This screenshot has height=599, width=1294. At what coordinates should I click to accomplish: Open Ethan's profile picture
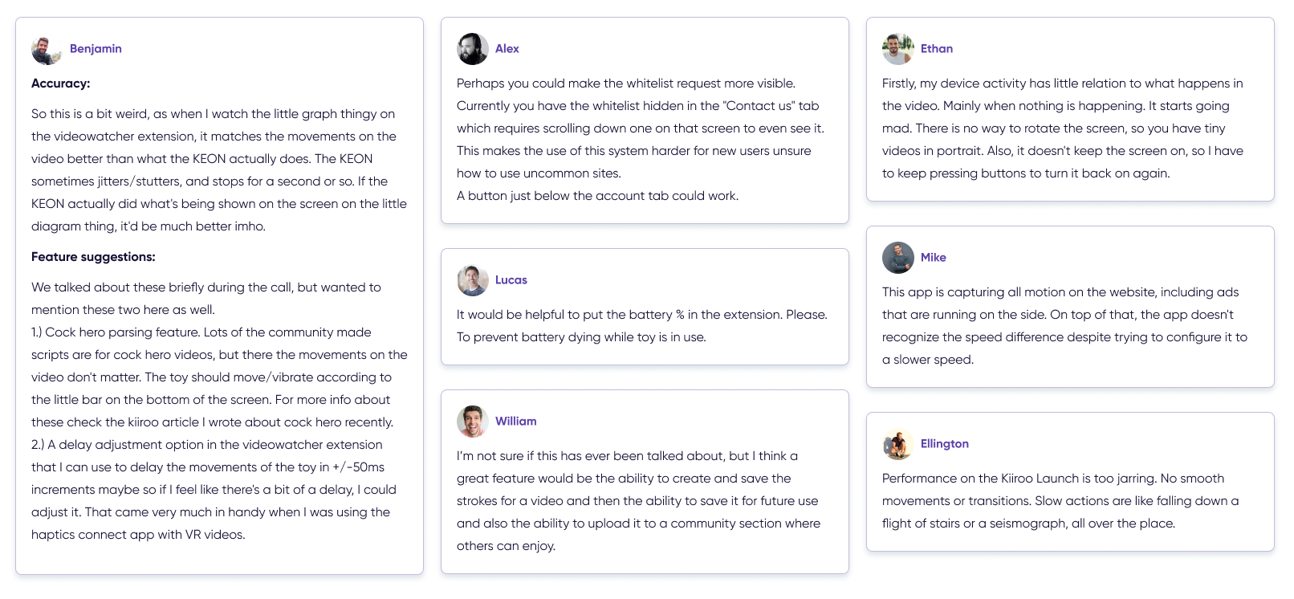point(897,49)
